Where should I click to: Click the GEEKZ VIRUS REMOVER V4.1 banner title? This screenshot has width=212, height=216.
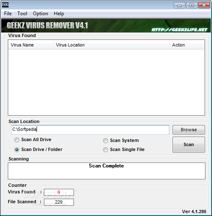pos(47,26)
